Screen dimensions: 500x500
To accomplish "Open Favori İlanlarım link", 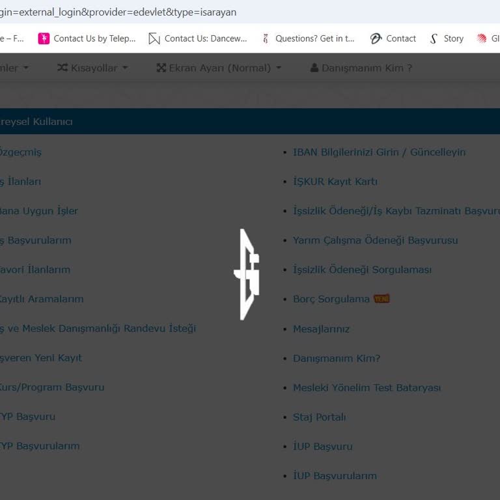I will coord(35,270).
